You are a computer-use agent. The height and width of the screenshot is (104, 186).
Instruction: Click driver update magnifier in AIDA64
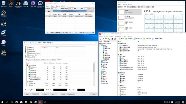[153, 39]
